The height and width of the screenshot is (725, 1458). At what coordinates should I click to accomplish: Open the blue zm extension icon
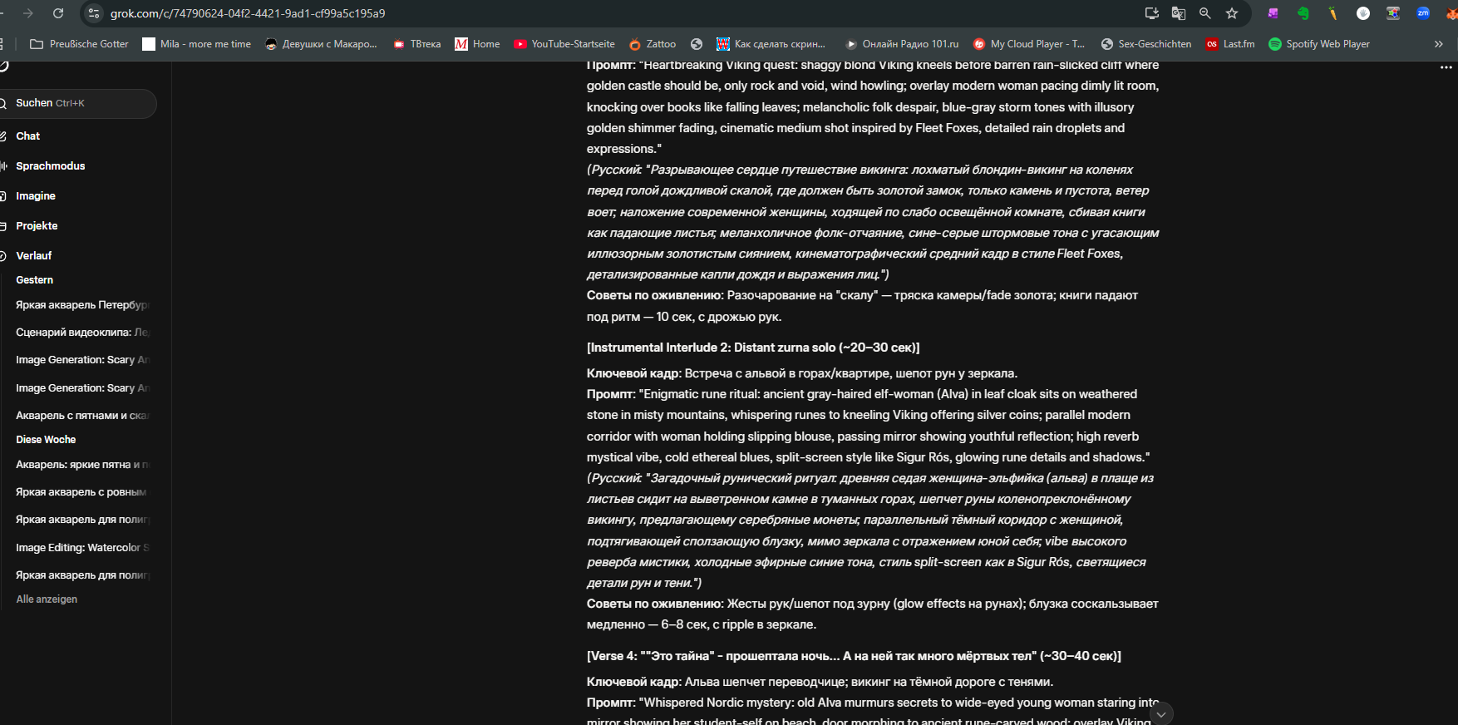[1423, 13]
